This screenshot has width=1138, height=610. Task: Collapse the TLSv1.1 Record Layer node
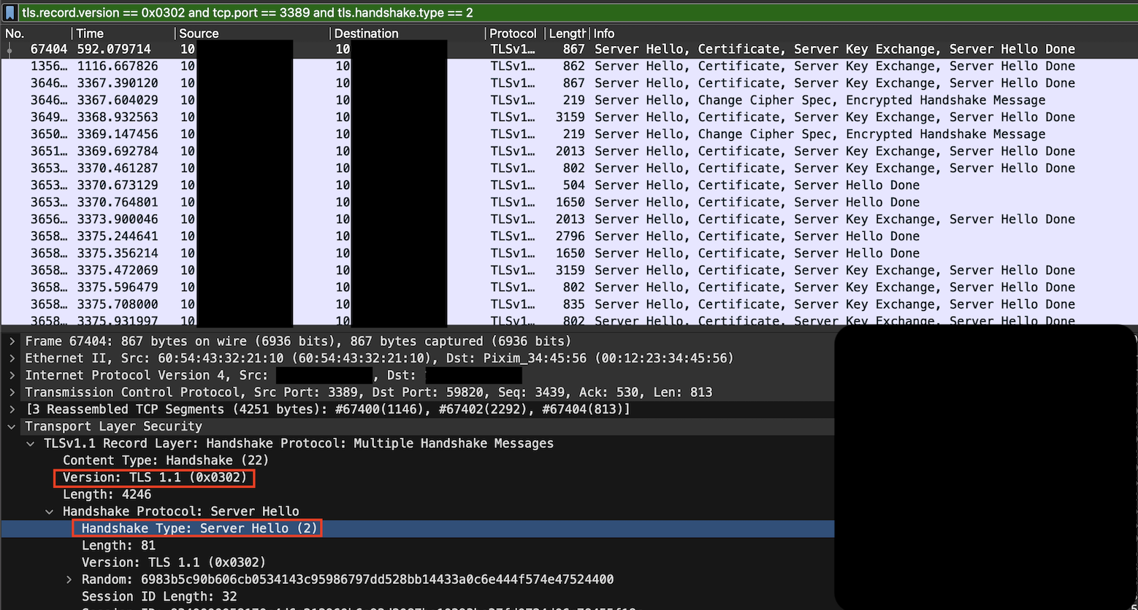pyautogui.click(x=31, y=444)
